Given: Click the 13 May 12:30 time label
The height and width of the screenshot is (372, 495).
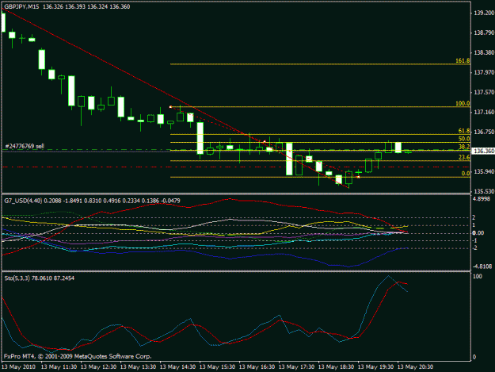Looking at the screenshot, I should (98, 366).
